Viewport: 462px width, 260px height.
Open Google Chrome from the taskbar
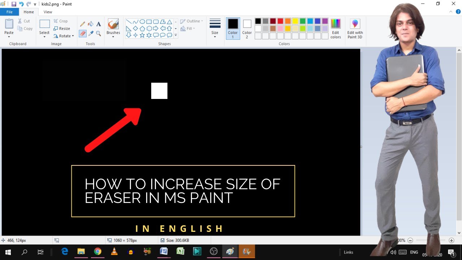(97, 252)
